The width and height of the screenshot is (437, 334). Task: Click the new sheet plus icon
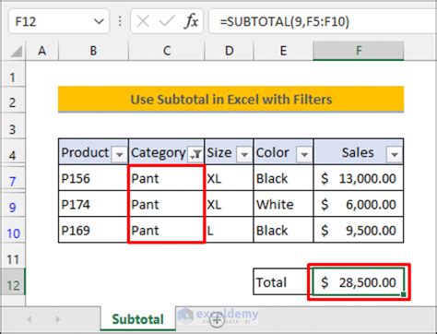click(x=217, y=319)
